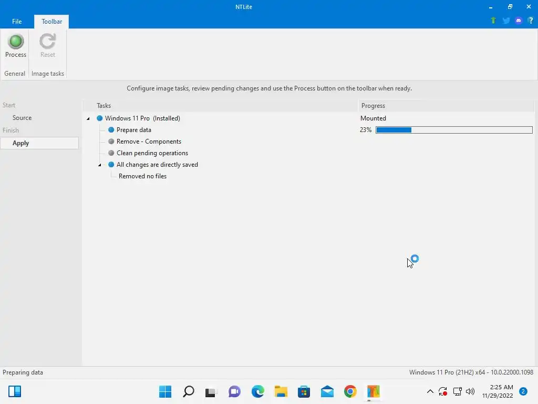
Task: Click the 23% progress value
Action: point(366,130)
